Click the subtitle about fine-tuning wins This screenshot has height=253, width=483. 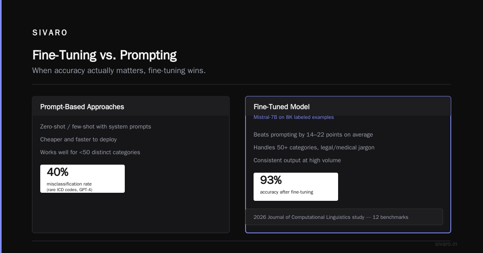point(119,71)
